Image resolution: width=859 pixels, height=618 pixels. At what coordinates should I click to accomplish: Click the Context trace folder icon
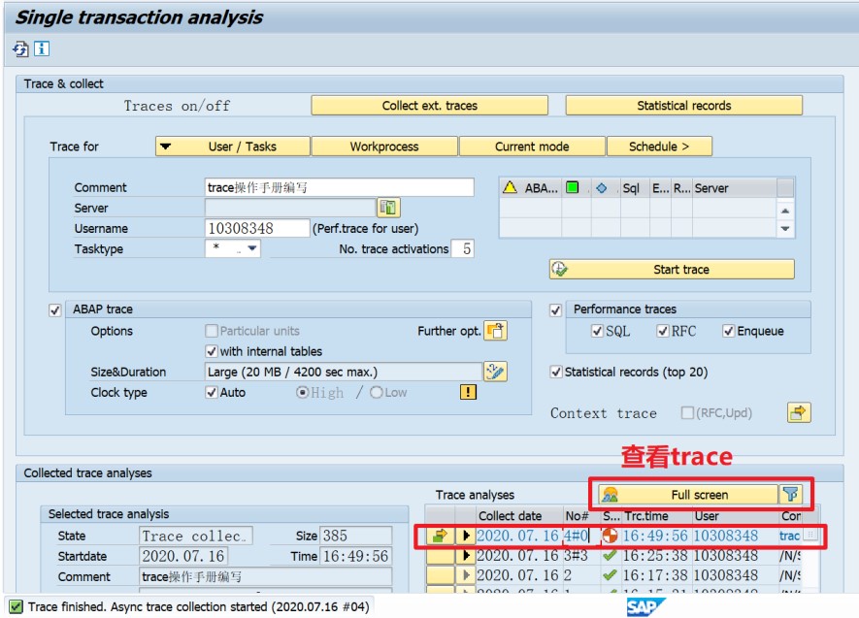coord(798,413)
